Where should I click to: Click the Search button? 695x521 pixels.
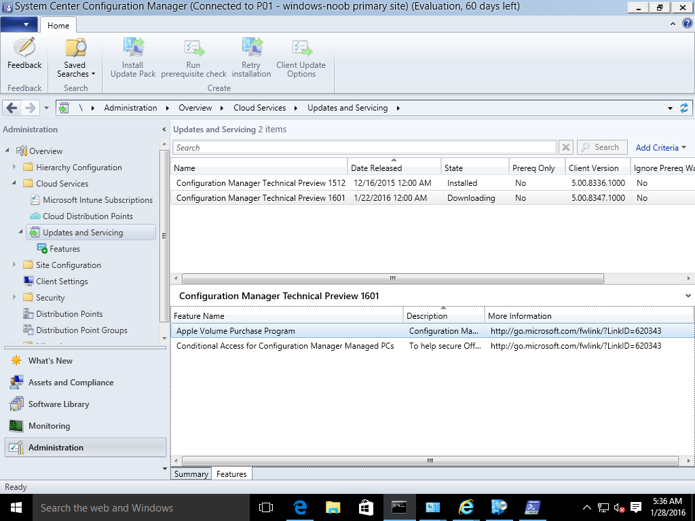(602, 147)
